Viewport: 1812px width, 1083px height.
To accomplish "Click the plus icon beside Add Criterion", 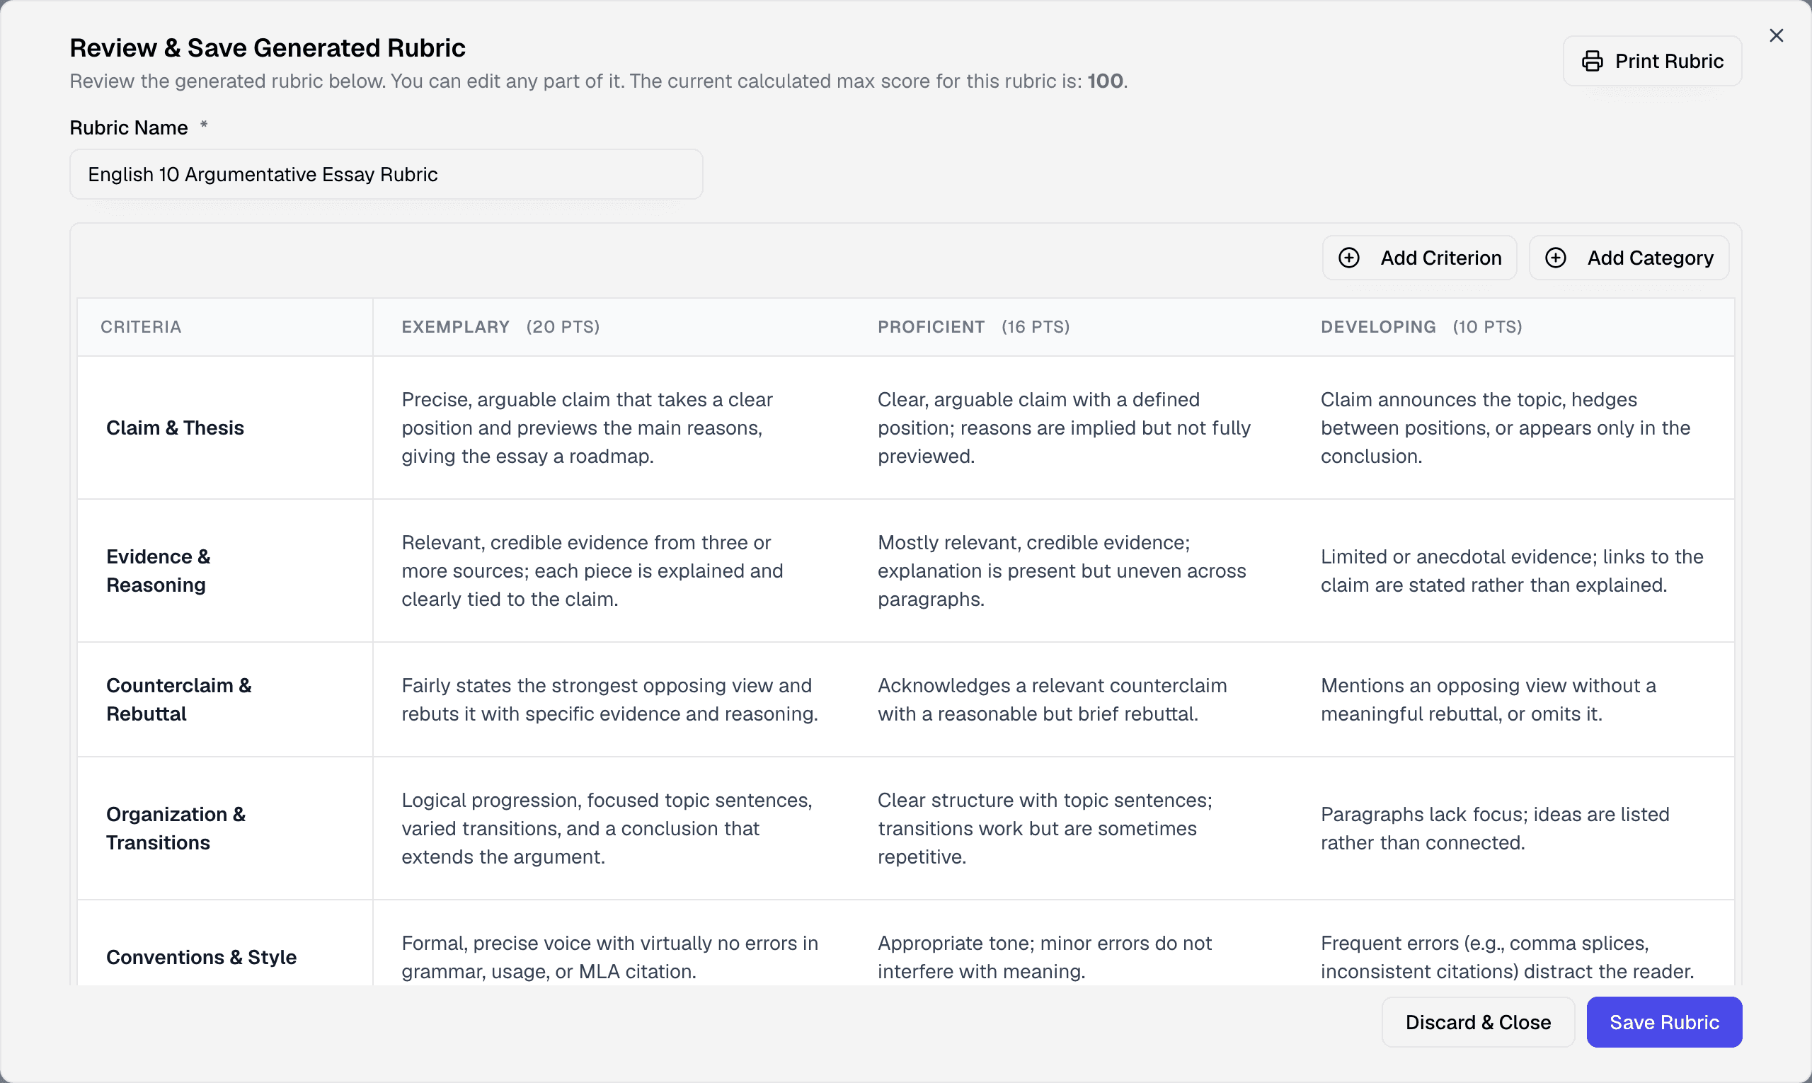I will [x=1348, y=258].
